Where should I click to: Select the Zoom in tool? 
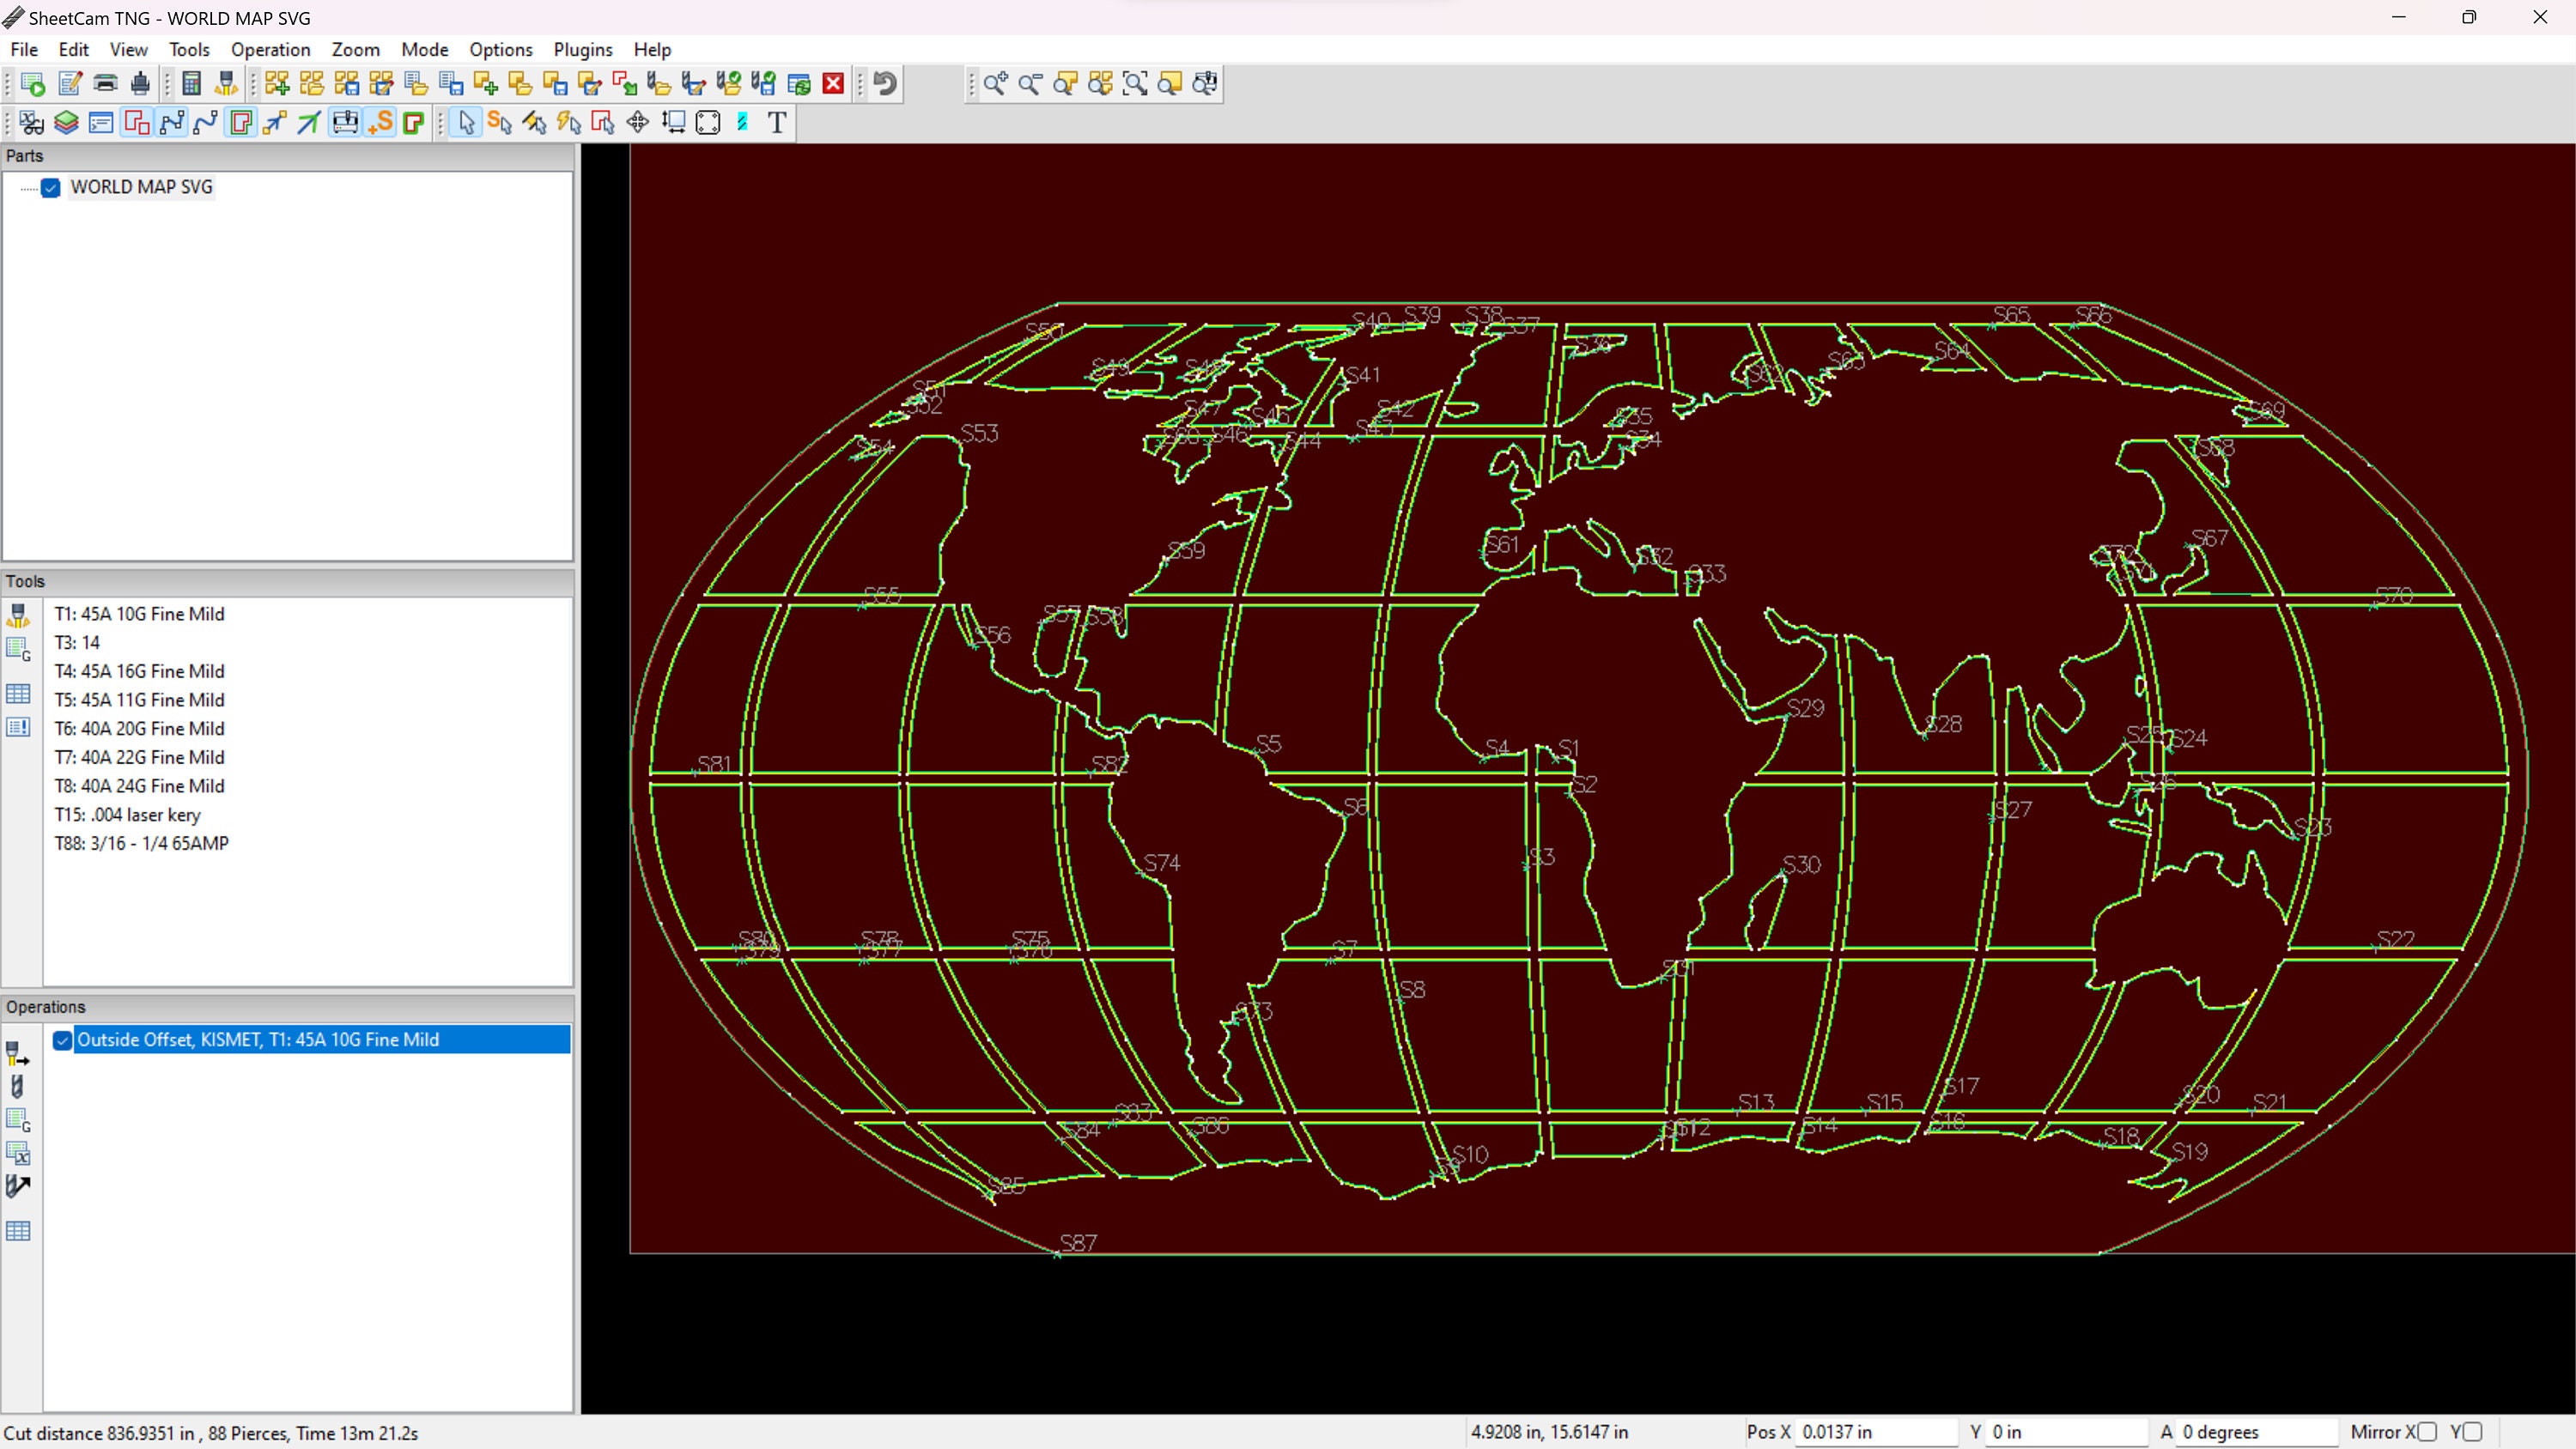[x=995, y=84]
